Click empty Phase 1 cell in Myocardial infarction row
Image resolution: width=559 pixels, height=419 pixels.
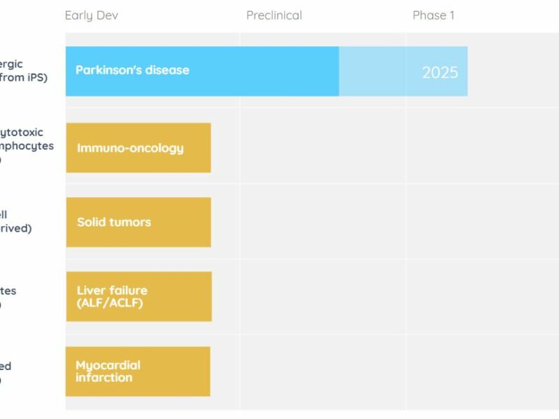point(482,372)
